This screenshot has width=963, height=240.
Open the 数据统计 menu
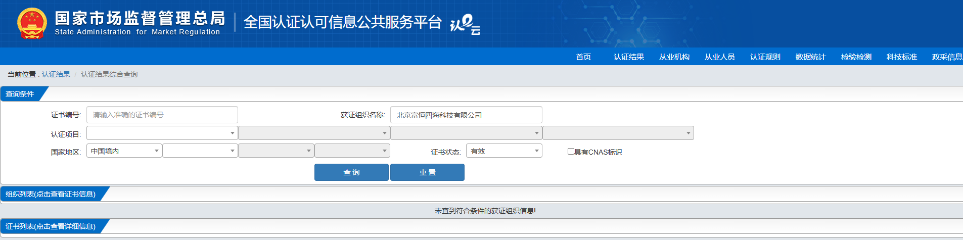pos(811,57)
